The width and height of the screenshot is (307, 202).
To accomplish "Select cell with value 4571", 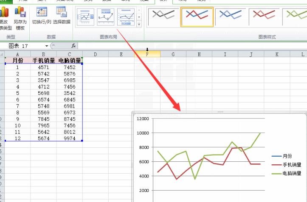I will (43, 67).
